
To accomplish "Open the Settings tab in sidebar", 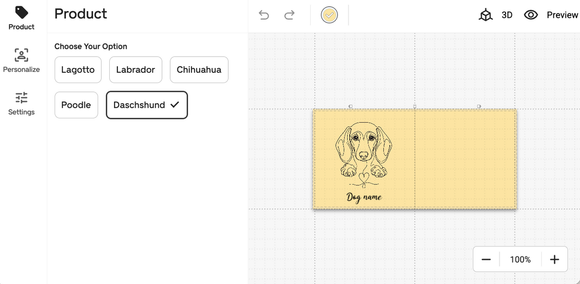I will pyautogui.click(x=22, y=103).
